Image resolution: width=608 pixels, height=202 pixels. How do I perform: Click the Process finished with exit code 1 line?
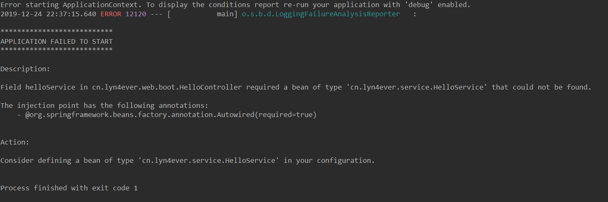(69, 188)
